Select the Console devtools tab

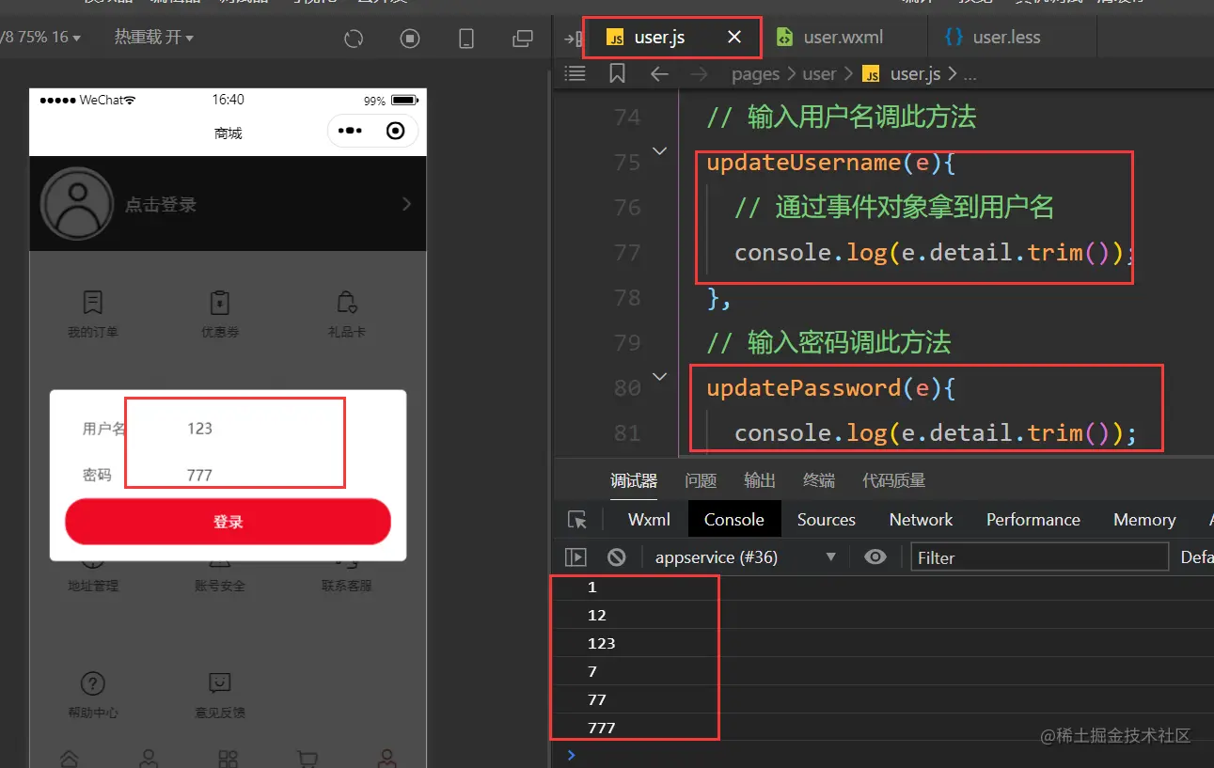pos(734,520)
